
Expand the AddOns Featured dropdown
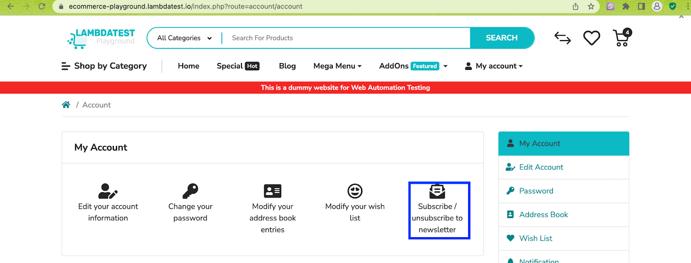(413, 66)
